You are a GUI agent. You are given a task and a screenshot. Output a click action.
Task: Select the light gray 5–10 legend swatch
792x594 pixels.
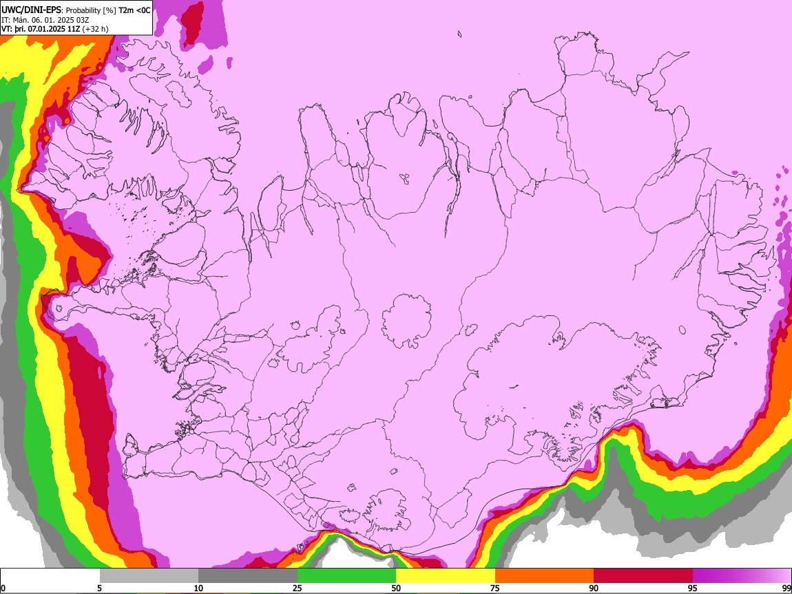point(149,575)
